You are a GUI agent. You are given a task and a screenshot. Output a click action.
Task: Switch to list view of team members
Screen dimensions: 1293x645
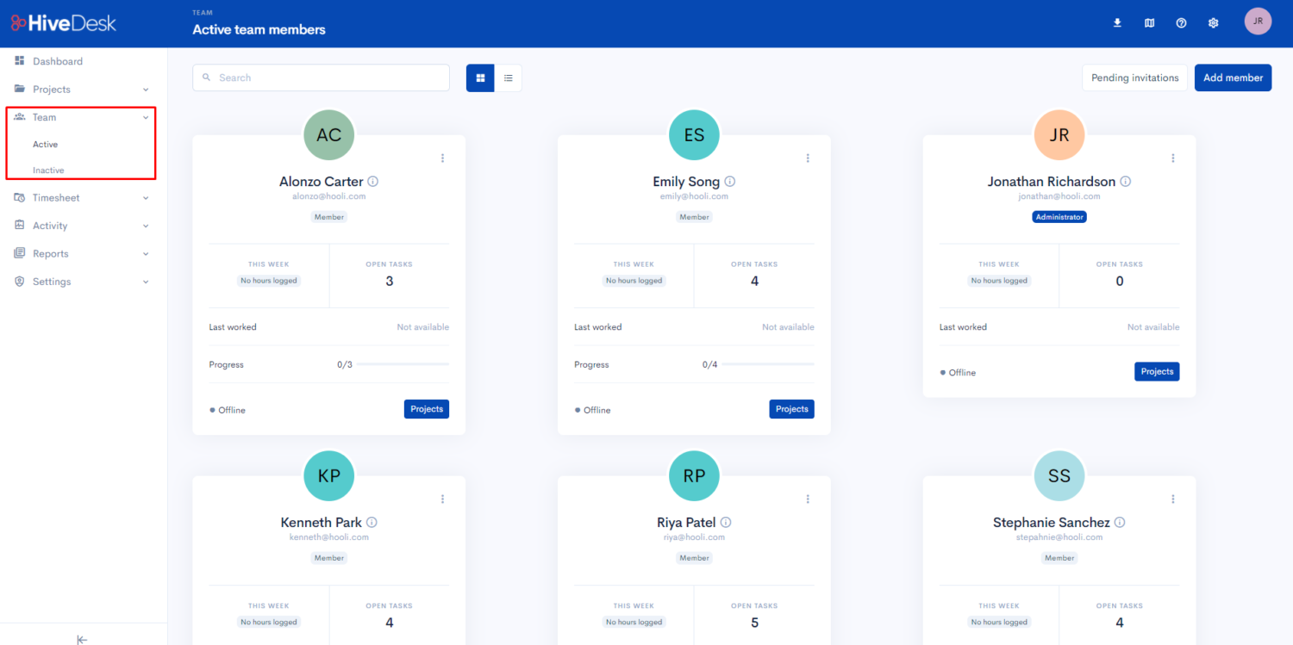point(509,78)
